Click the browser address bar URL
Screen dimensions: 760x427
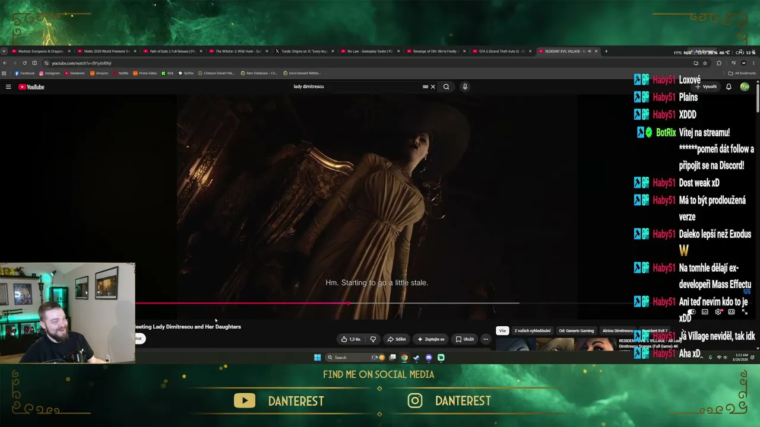pyautogui.click(x=81, y=63)
